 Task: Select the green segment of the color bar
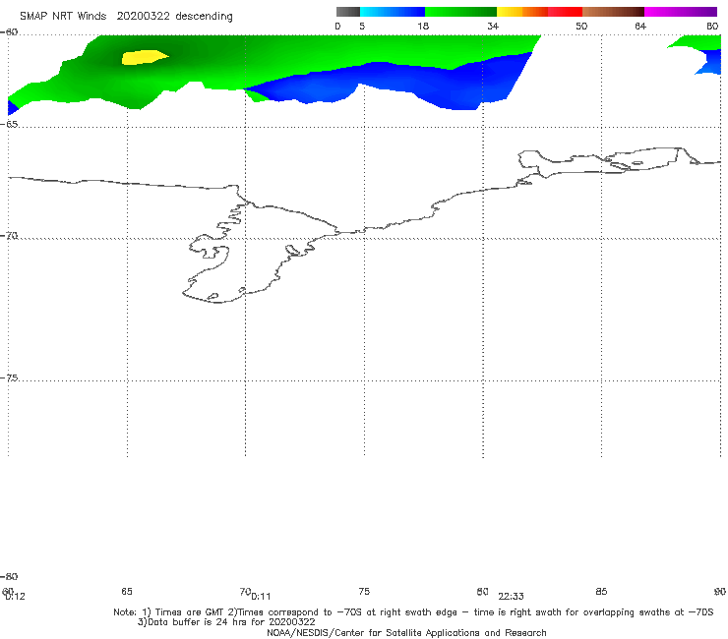pyautogui.click(x=460, y=12)
